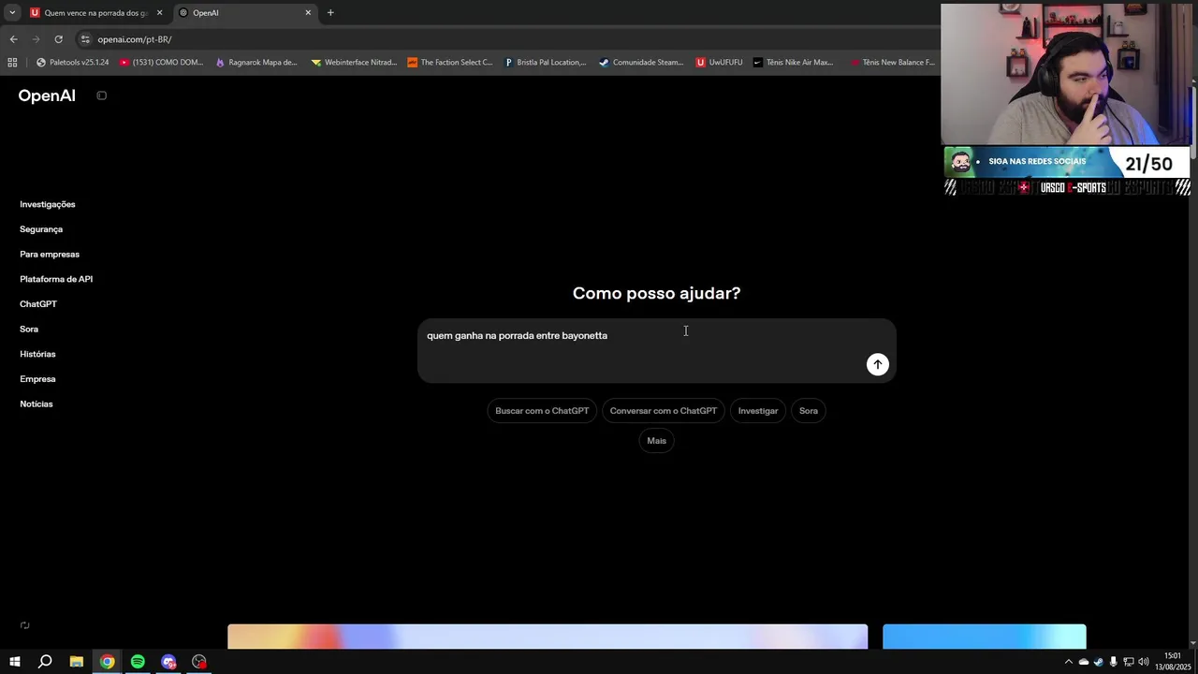The image size is (1198, 674).
Task: Click the Investigar chip
Action: click(x=758, y=411)
